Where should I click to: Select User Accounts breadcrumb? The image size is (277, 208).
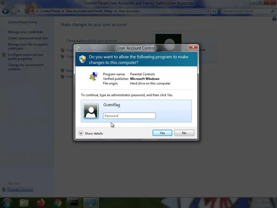point(129,11)
